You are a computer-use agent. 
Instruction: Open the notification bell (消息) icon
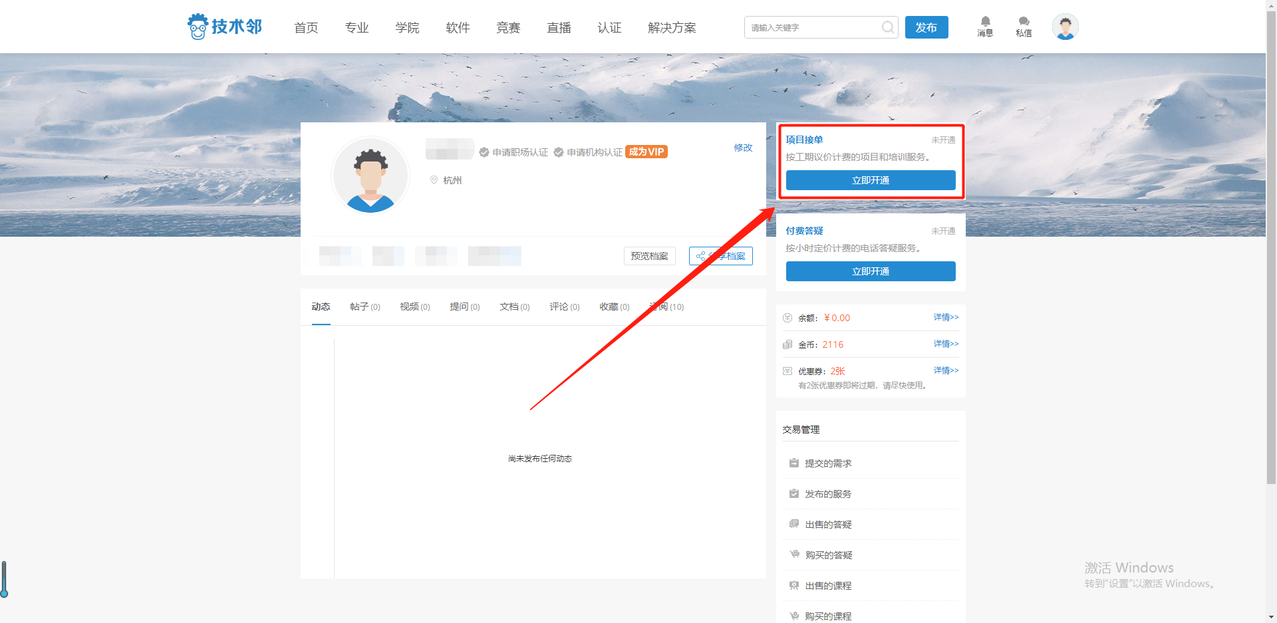click(985, 22)
